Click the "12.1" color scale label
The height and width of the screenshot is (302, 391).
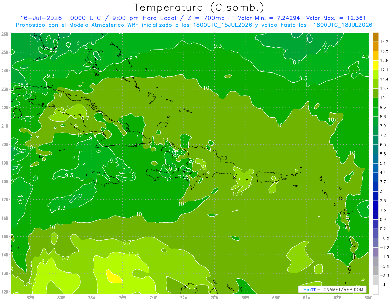click(x=384, y=70)
